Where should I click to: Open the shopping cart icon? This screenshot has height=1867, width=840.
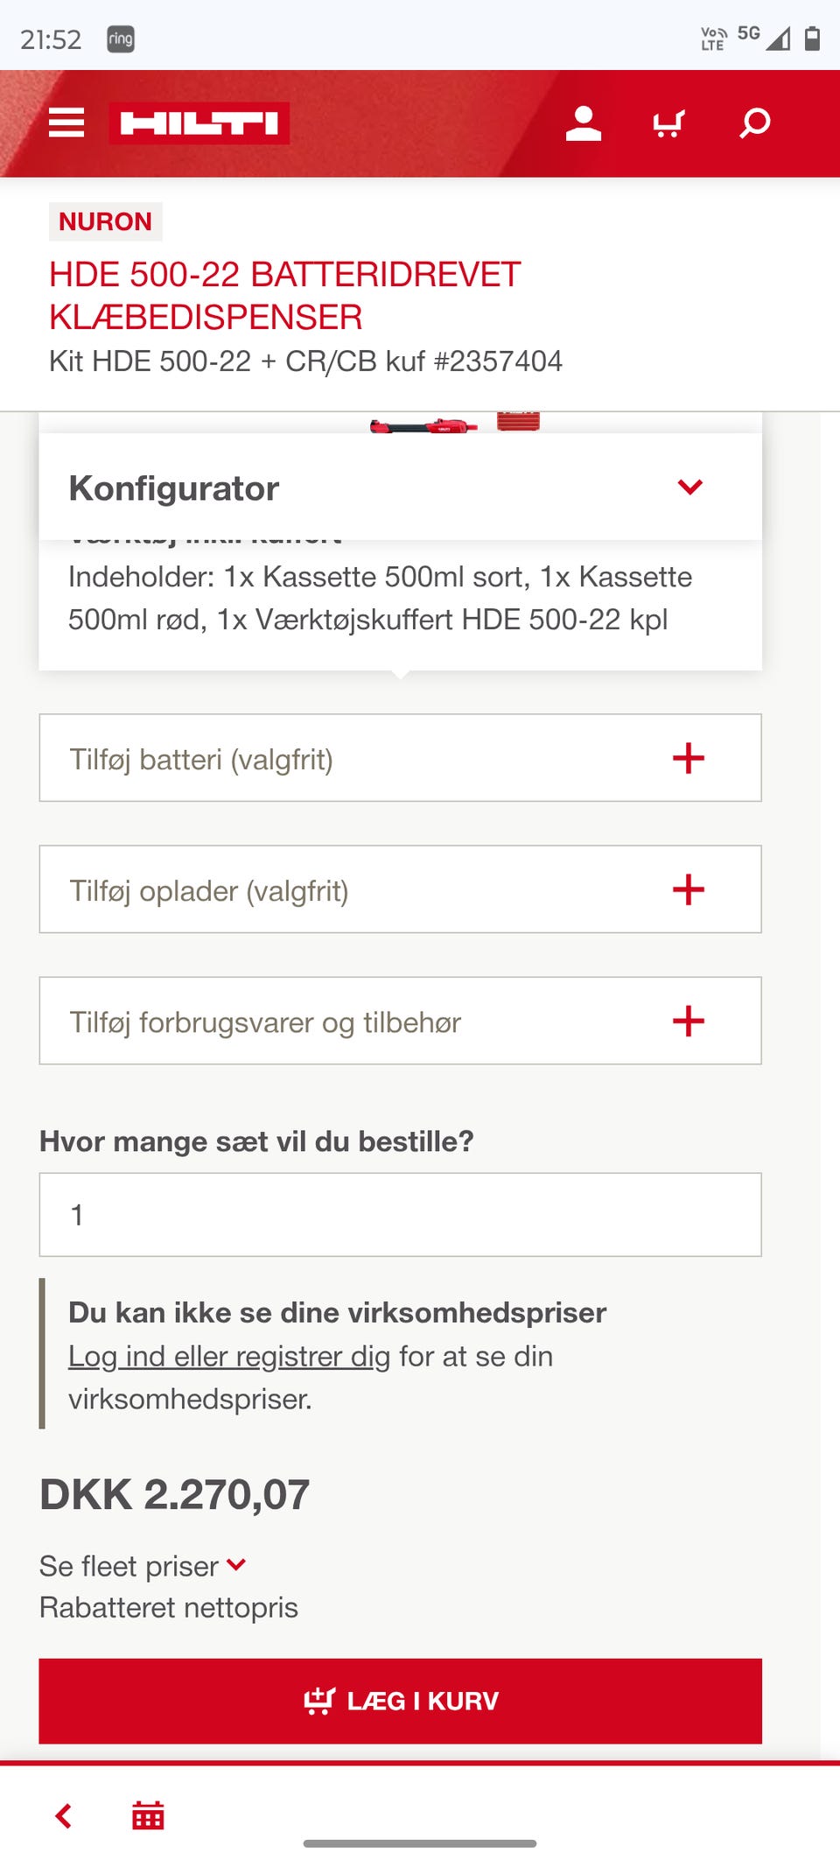[x=668, y=123]
